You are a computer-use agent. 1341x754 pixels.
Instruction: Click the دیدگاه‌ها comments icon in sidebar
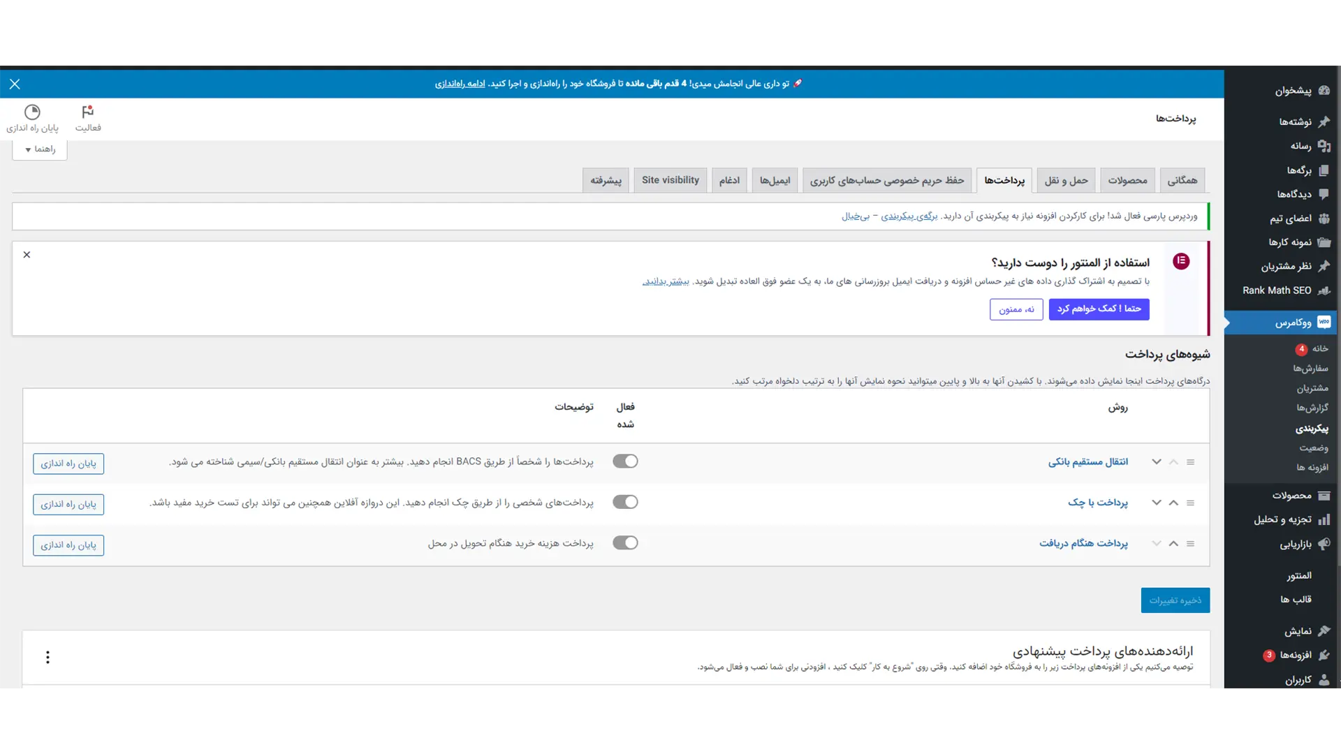[1324, 194]
